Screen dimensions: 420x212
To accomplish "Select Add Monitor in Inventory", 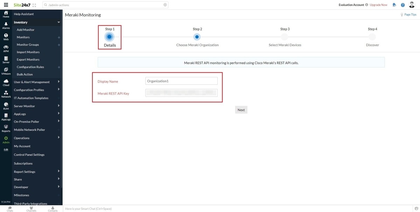I will coord(26,30).
